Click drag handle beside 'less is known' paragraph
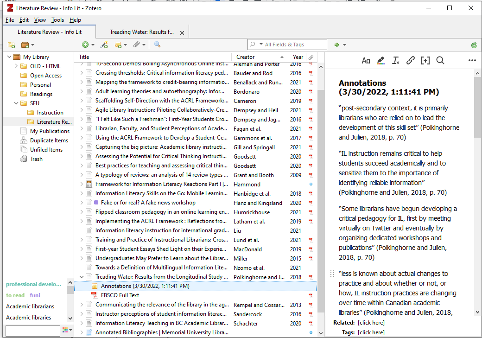This screenshot has height=338, width=482. (x=332, y=274)
